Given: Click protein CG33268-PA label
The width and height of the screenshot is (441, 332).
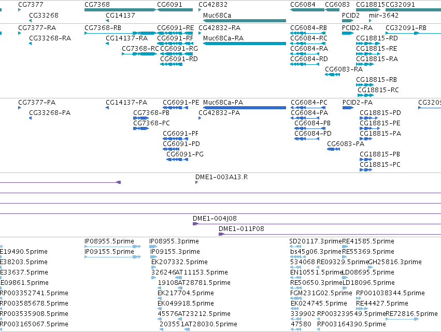Looking at the screenshot, I should (x=50, y=113).
